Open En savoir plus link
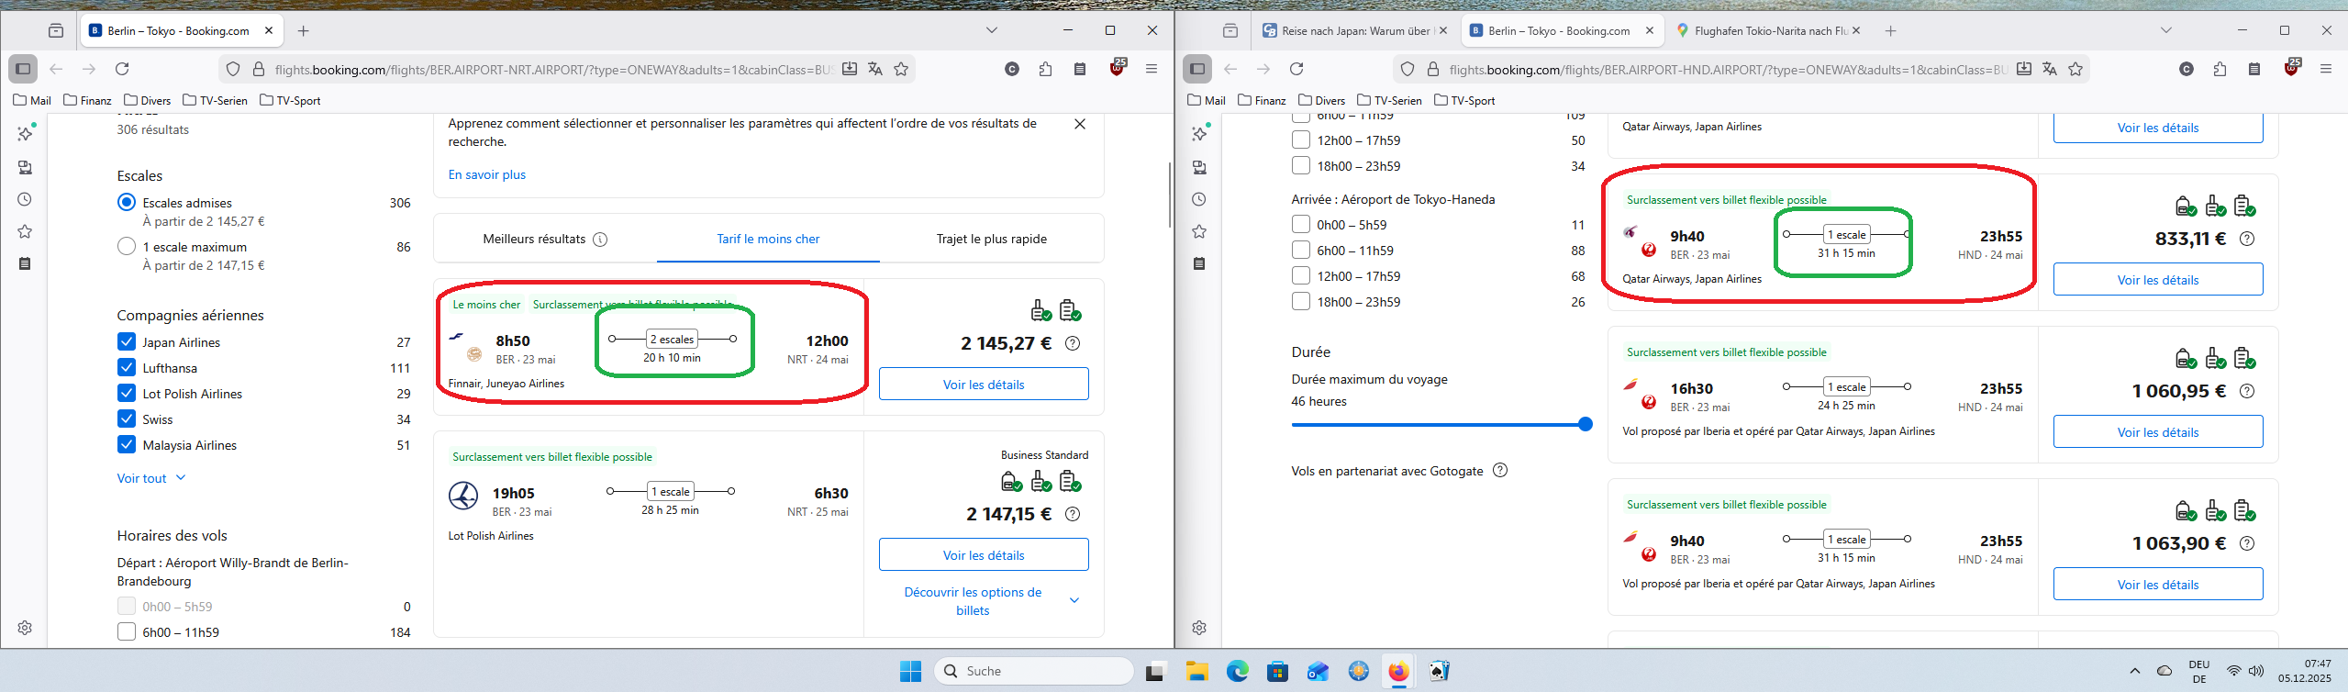 click(x=486, y=175)
